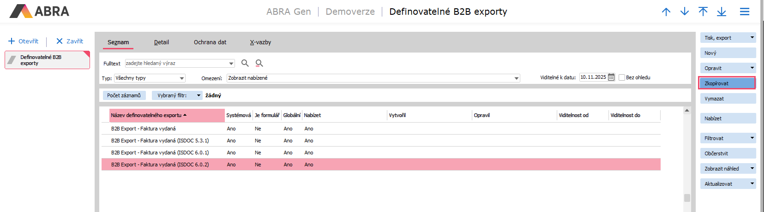Screen dimensions: 764x212
Task: Select row Faktura vydaná (ISDOC 6.0.1)
Action: 381,153
